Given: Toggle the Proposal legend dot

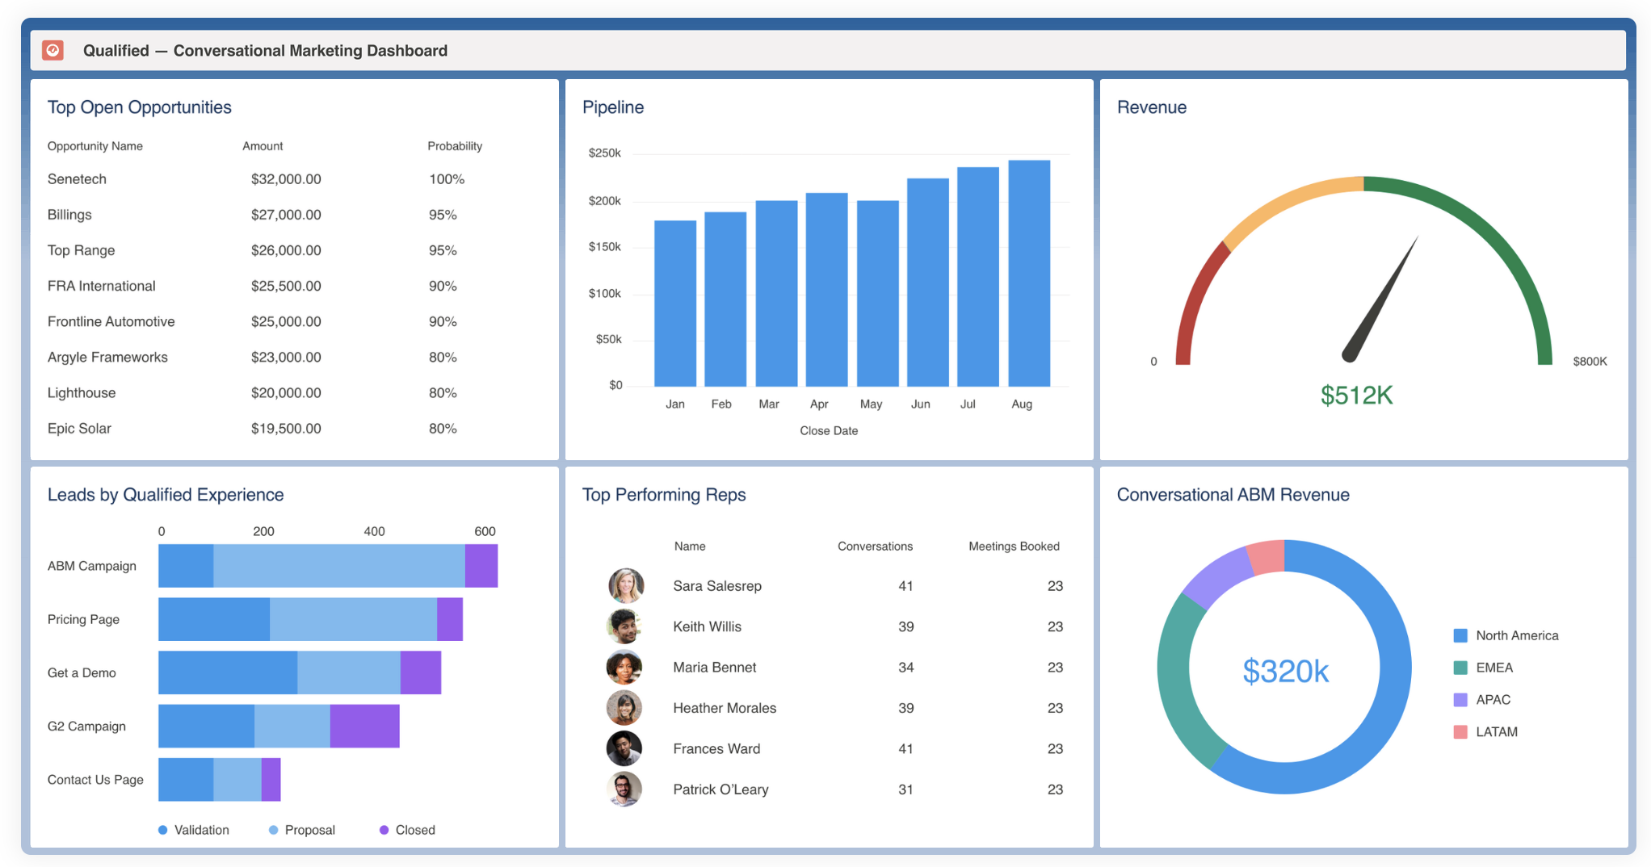Looking at the screenshot, I should 274,830.
